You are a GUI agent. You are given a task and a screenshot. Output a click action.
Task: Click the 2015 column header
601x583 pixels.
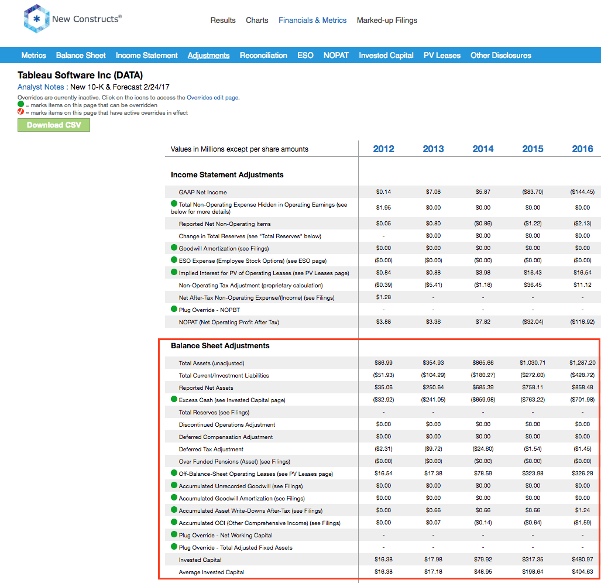coord(533,149)
